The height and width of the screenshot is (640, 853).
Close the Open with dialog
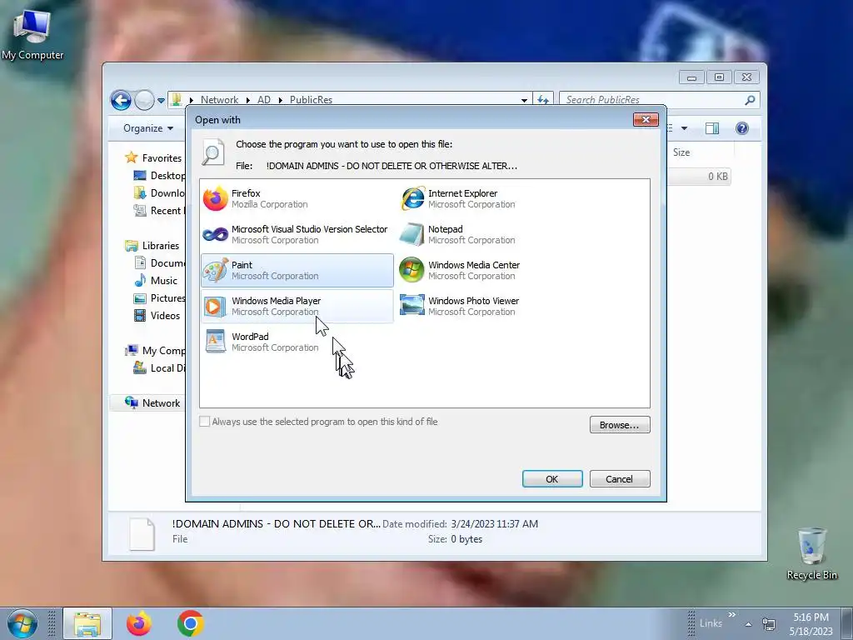point(646,119)
